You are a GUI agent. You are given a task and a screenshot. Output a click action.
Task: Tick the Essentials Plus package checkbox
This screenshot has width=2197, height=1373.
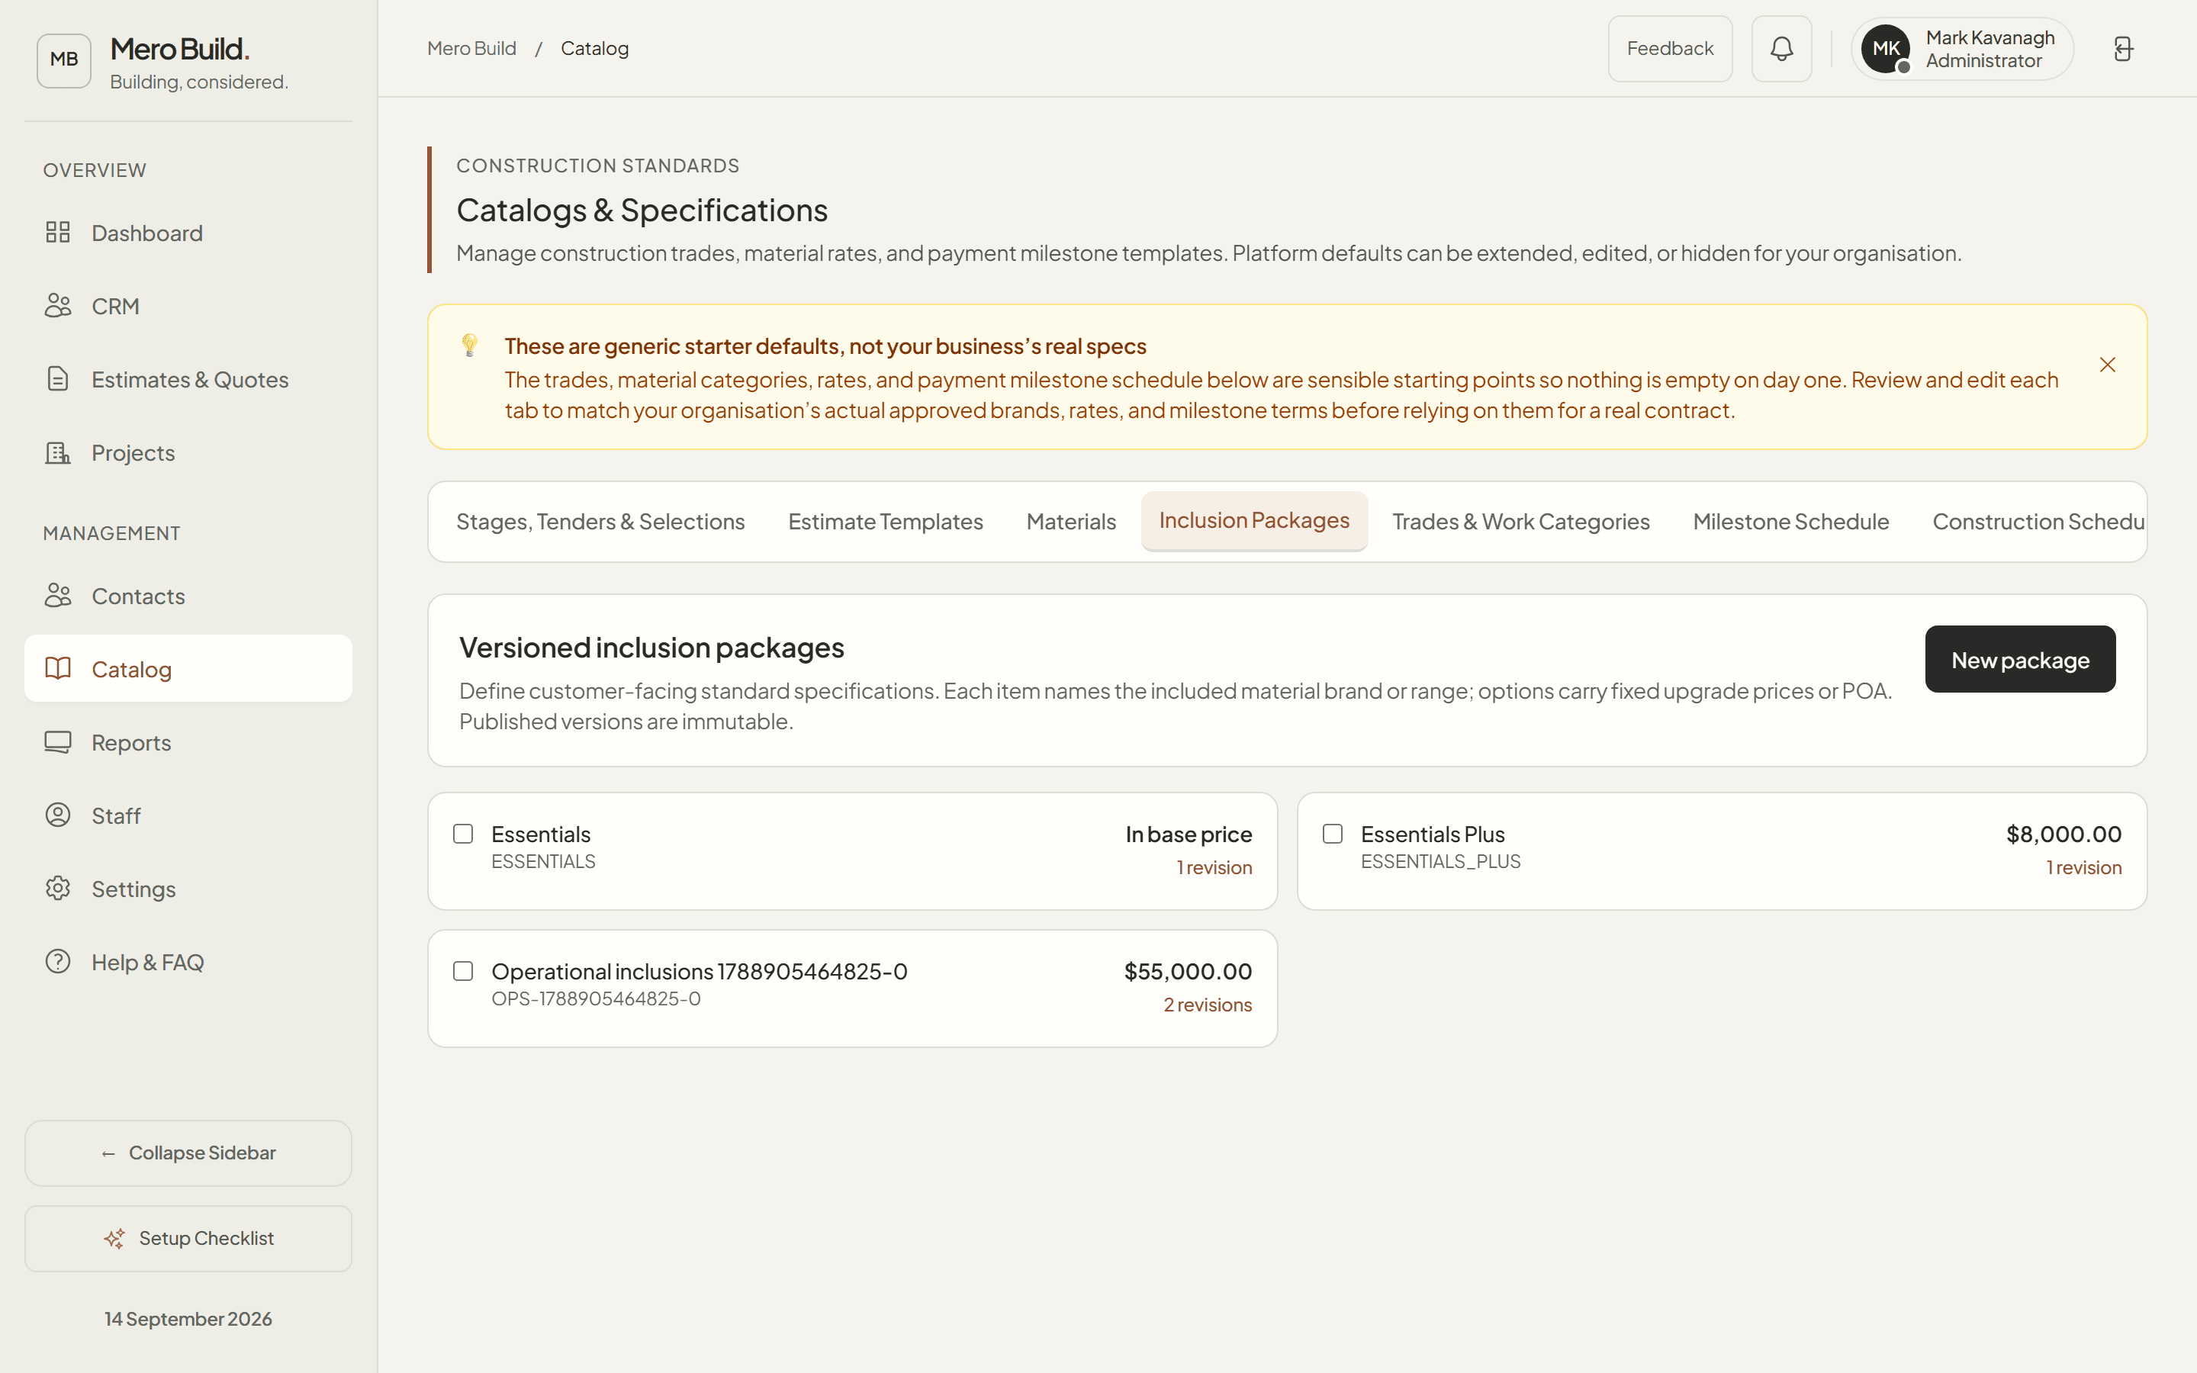click(x=1333, y=834)
